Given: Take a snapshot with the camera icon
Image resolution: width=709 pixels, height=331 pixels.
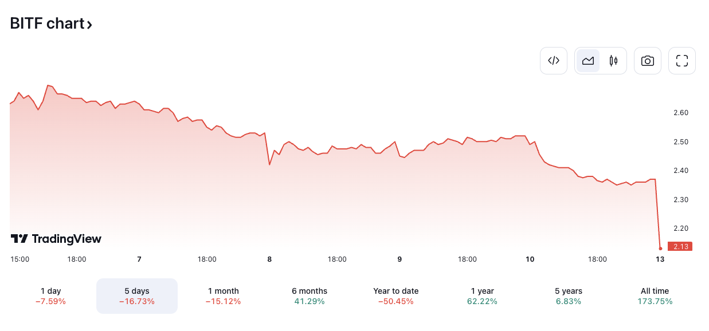Looking at the screenshot, I should pos(647,60).
